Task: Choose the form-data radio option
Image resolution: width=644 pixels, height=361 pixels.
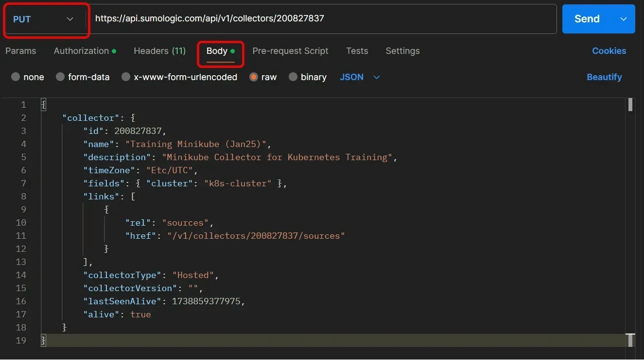Action: point(61,77)
